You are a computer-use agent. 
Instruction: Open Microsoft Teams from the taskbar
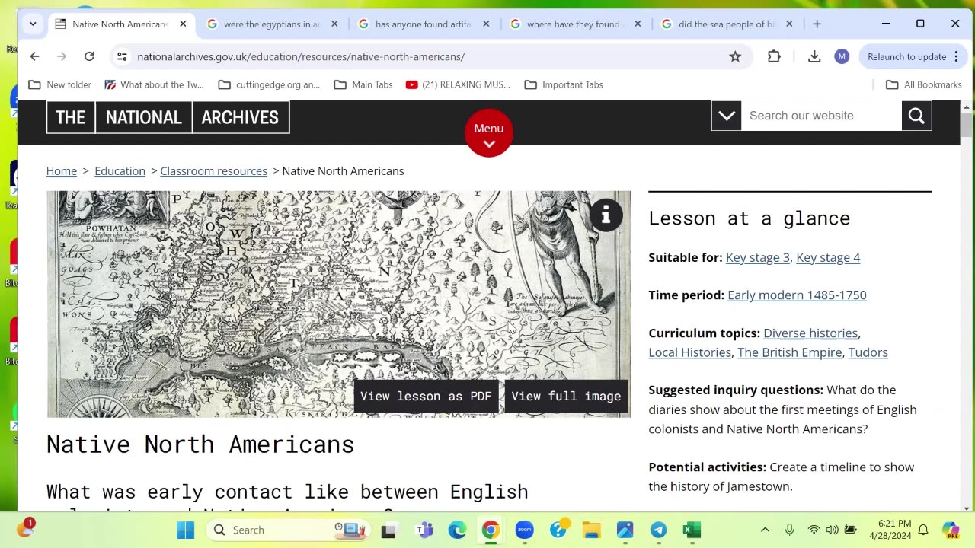[424, 530]
